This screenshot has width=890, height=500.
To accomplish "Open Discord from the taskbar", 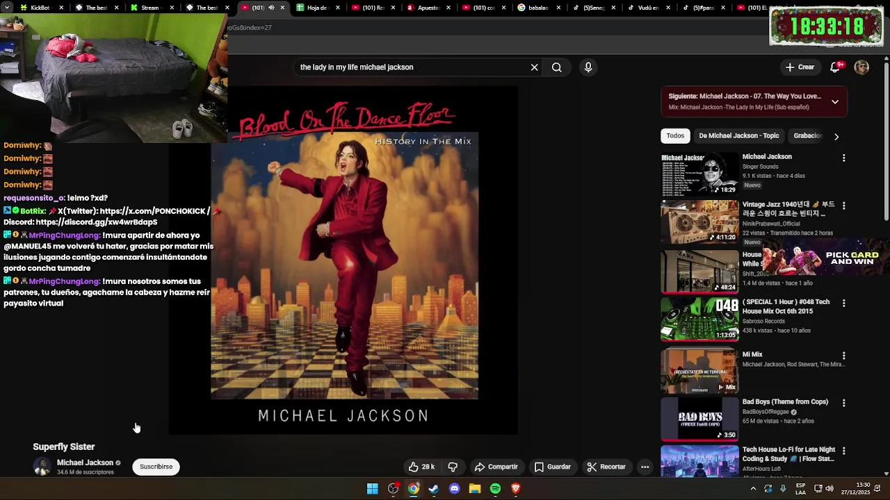I will [455, 489].
